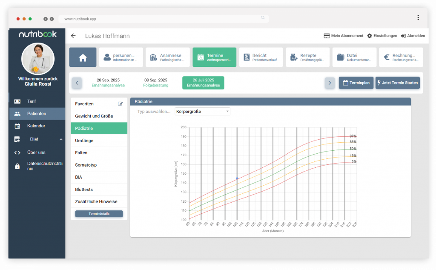436x270 pixels.
Task: Click the browser three-dot menu
Action: tap(418, 18)
